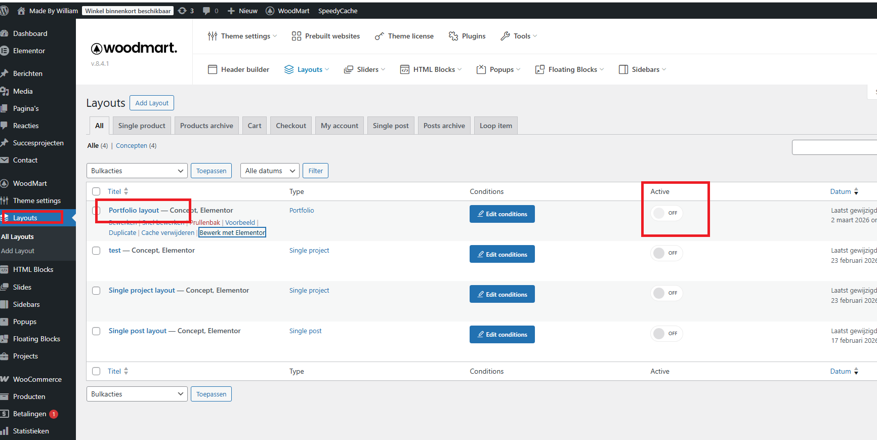Click the search layouts input field
Viewport: 877px width, 440px height.
pyautogui.click(x=834, y=147)
